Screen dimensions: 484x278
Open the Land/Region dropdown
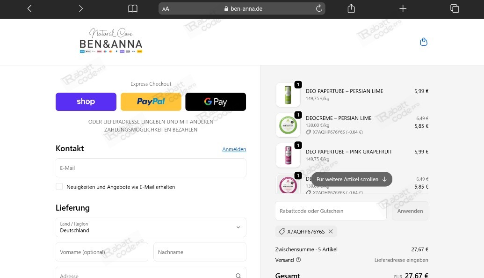click(x=151, y=227)
